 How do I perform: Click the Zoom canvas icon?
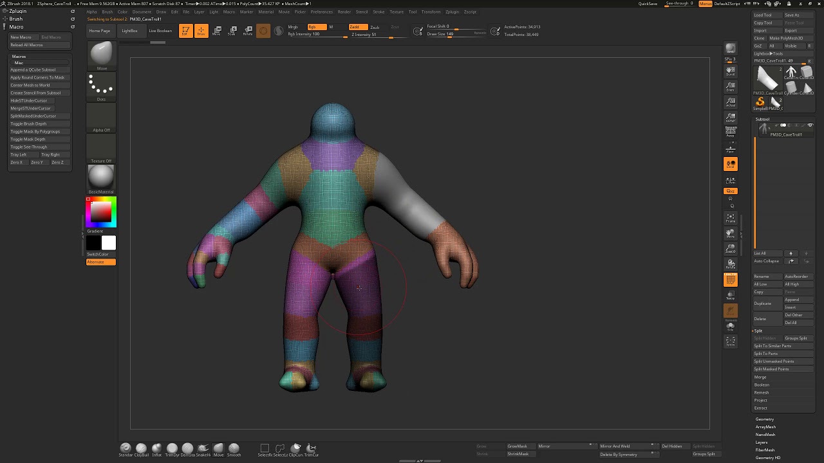[x=730, y=86]
